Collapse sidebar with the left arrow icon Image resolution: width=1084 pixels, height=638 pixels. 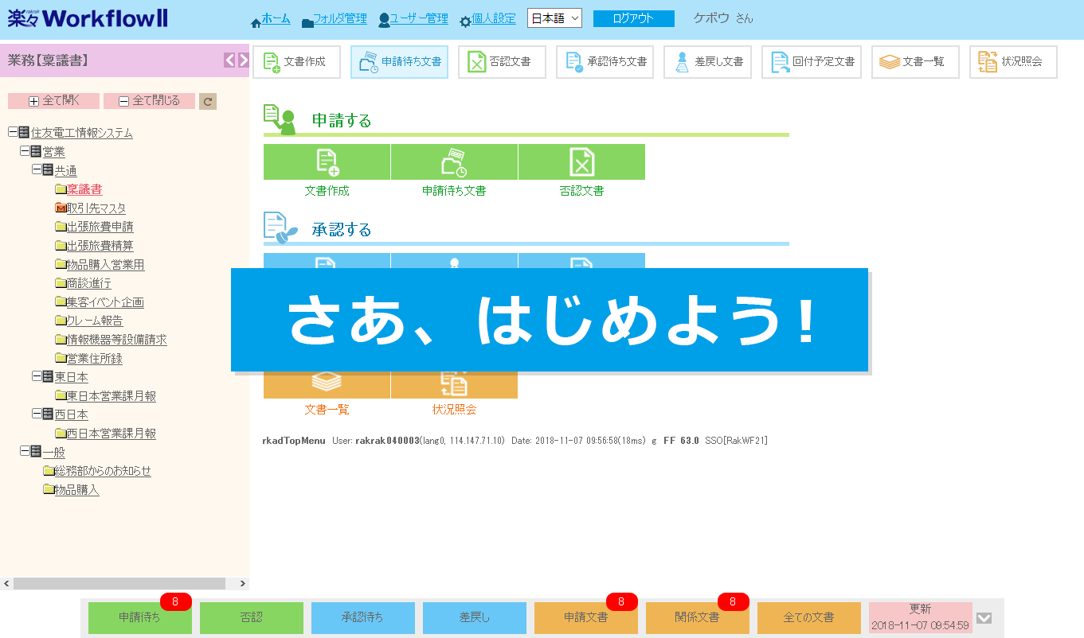(x=229, y=60)
